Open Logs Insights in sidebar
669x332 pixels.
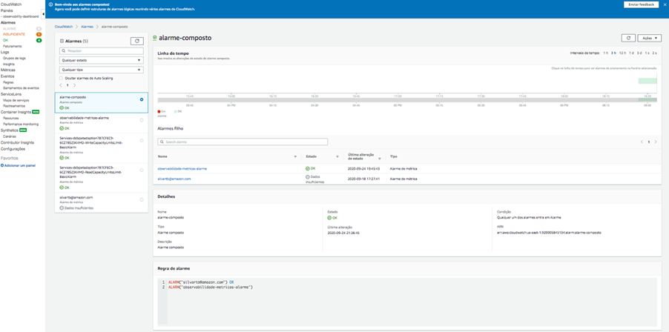pyautogui.click(x=9, y=64)
